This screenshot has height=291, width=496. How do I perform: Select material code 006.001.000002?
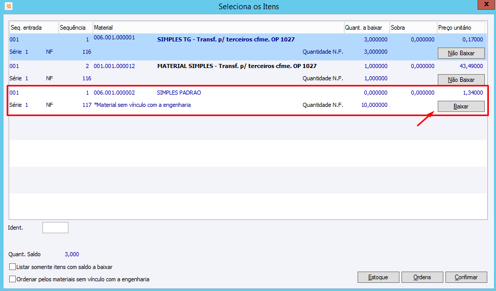[114, 93]
